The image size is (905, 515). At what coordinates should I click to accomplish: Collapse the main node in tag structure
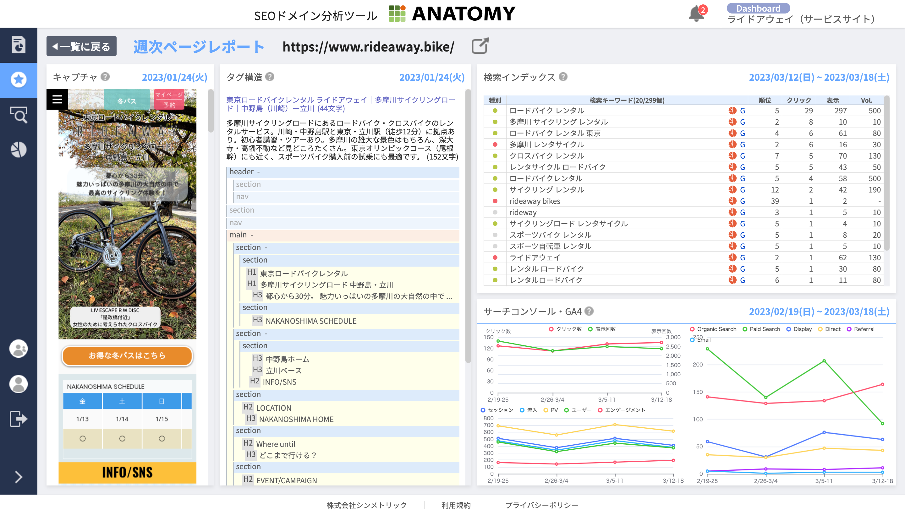click(x=252, y=235)
